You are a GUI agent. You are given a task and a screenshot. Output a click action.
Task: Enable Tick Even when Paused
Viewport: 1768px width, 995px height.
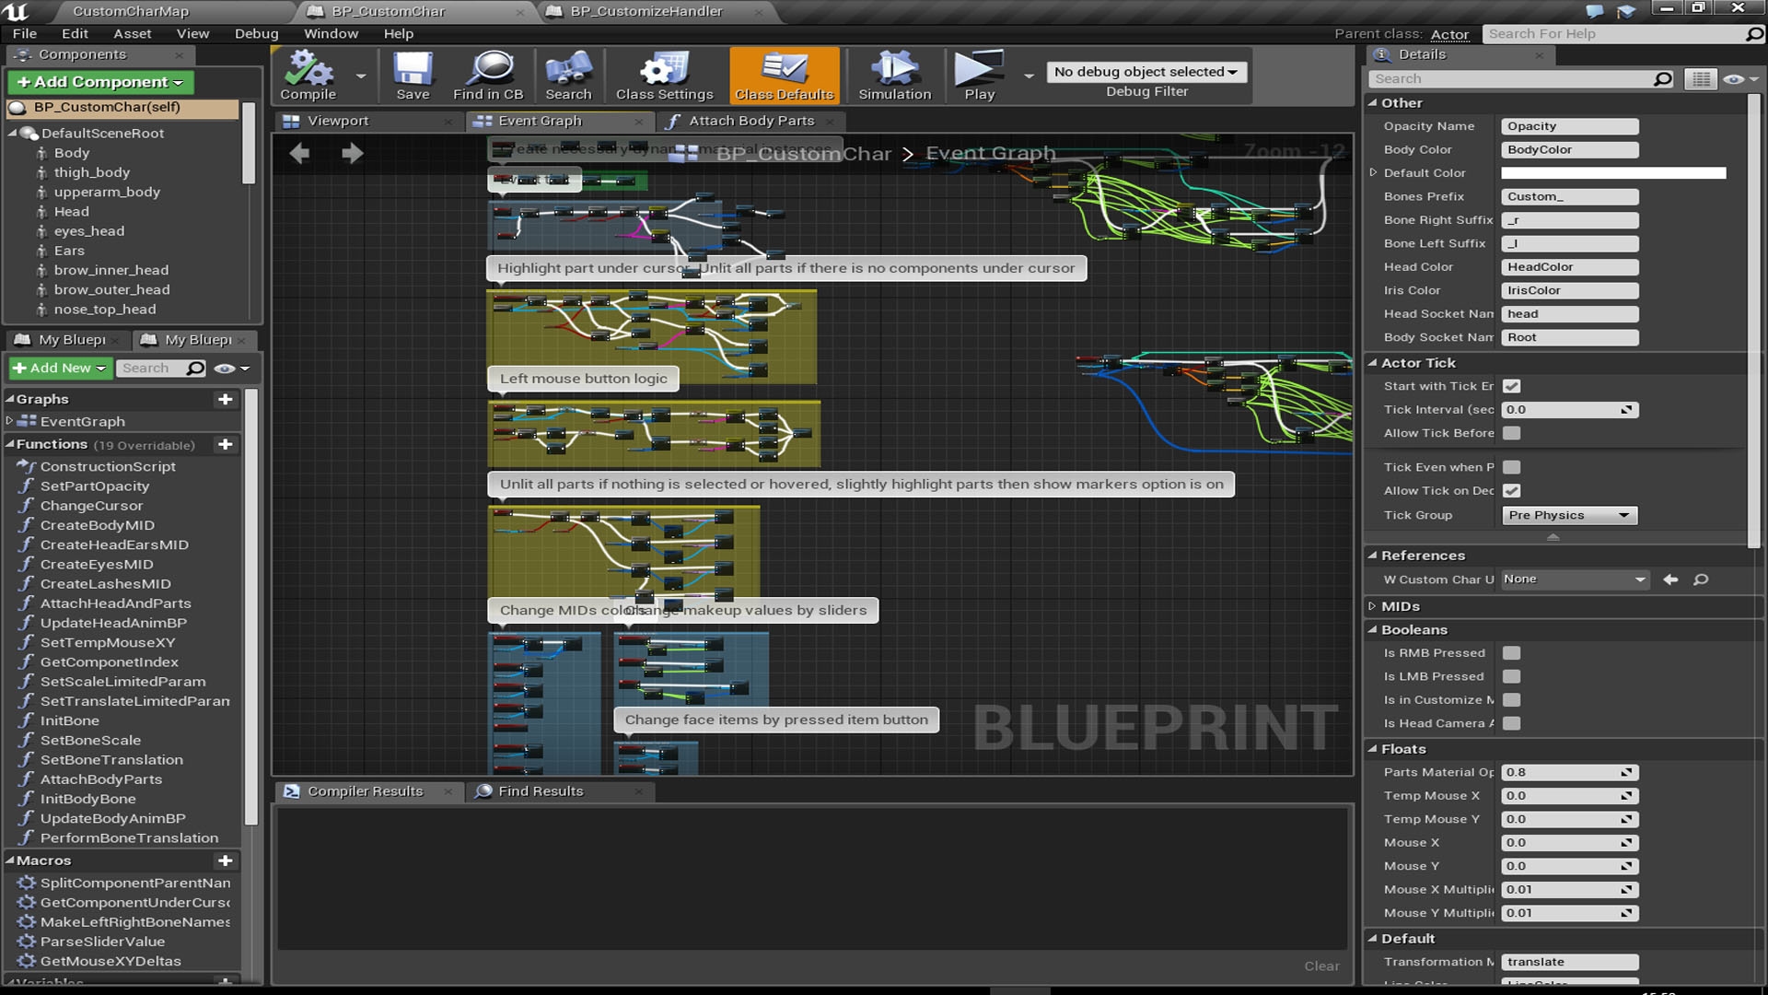1511,467
